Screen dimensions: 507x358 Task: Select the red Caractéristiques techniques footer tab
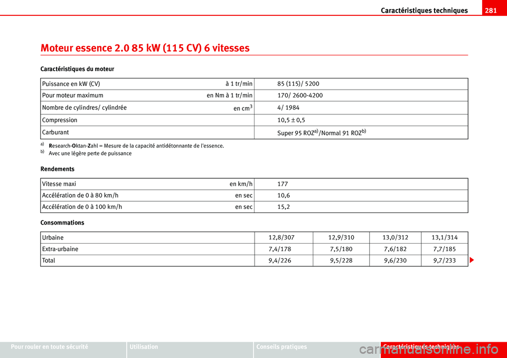pyautogui.click(x=444, y=350)
